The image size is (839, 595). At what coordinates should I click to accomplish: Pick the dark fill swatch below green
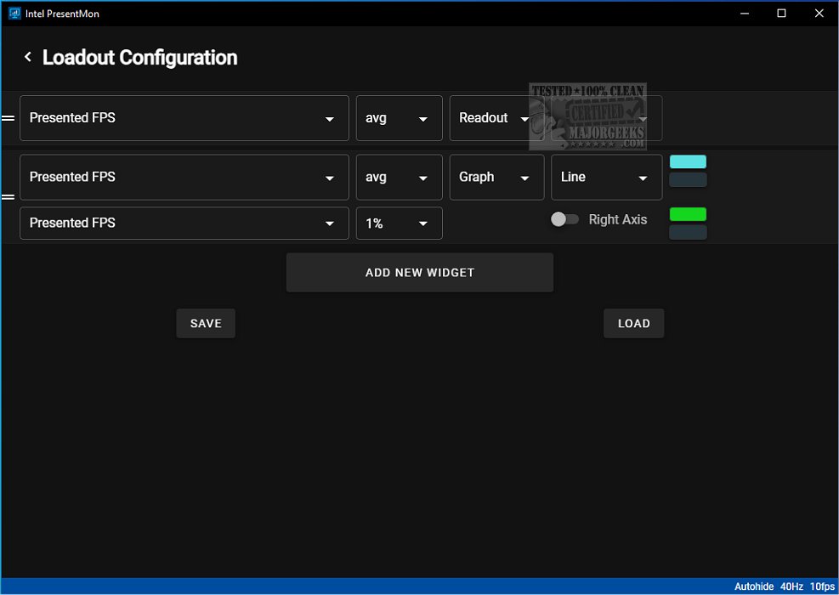[x=688, y=232]
